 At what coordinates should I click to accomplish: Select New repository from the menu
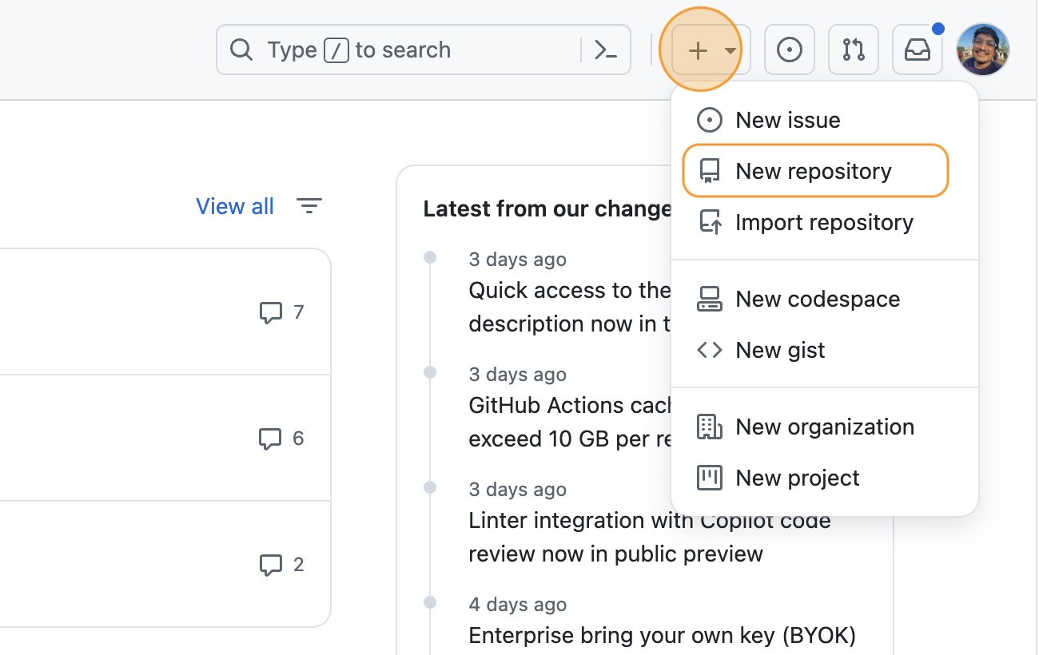click(x=813, y=170)
